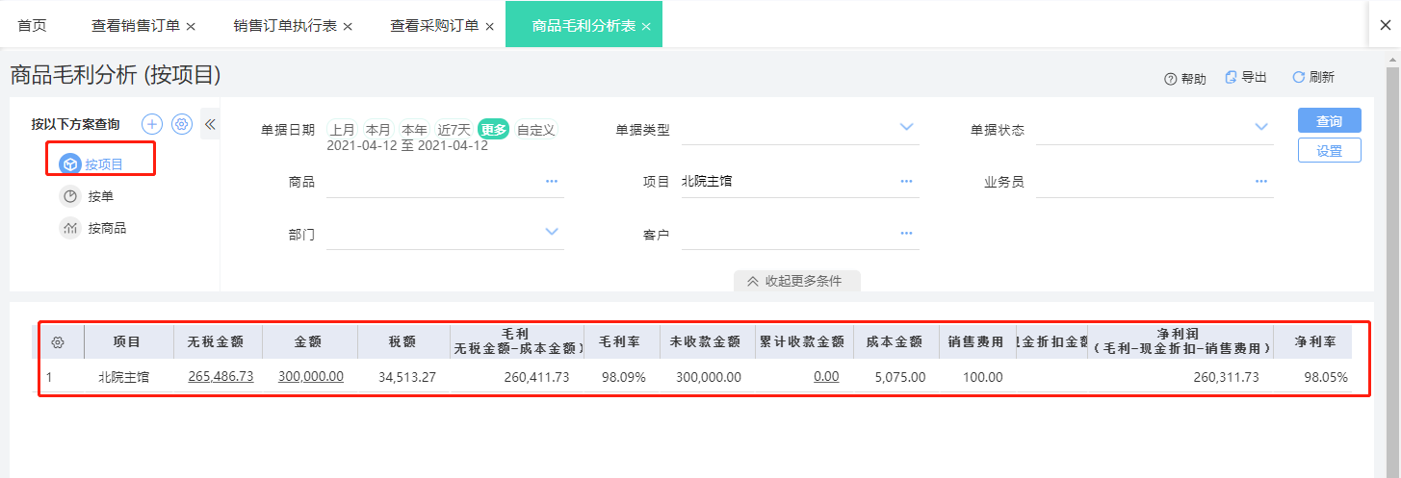Viewport: 1401px width, 478px height.
Task: Open the 业务员 lookup ellipsis
Action: coord(1260,181)
